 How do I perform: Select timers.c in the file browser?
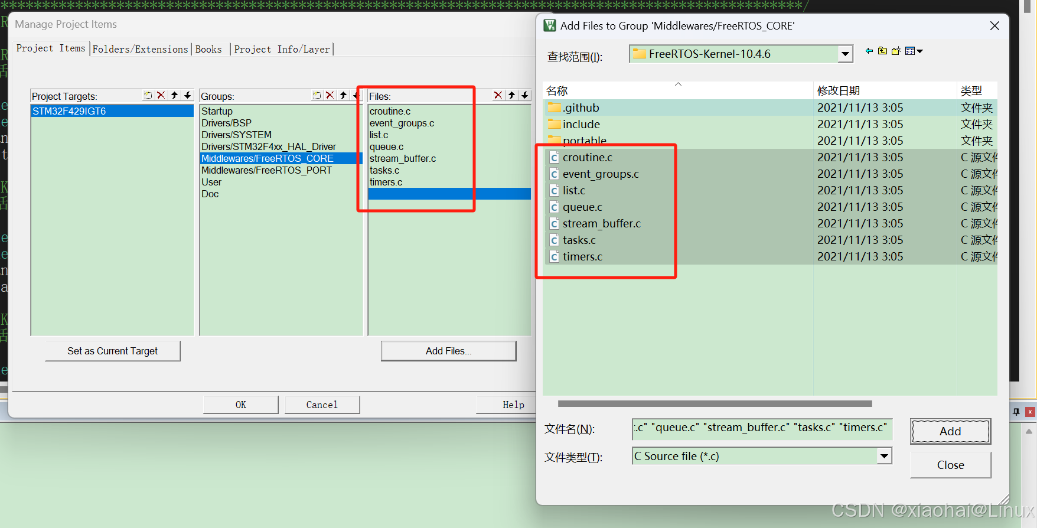[x=582, y=256]
